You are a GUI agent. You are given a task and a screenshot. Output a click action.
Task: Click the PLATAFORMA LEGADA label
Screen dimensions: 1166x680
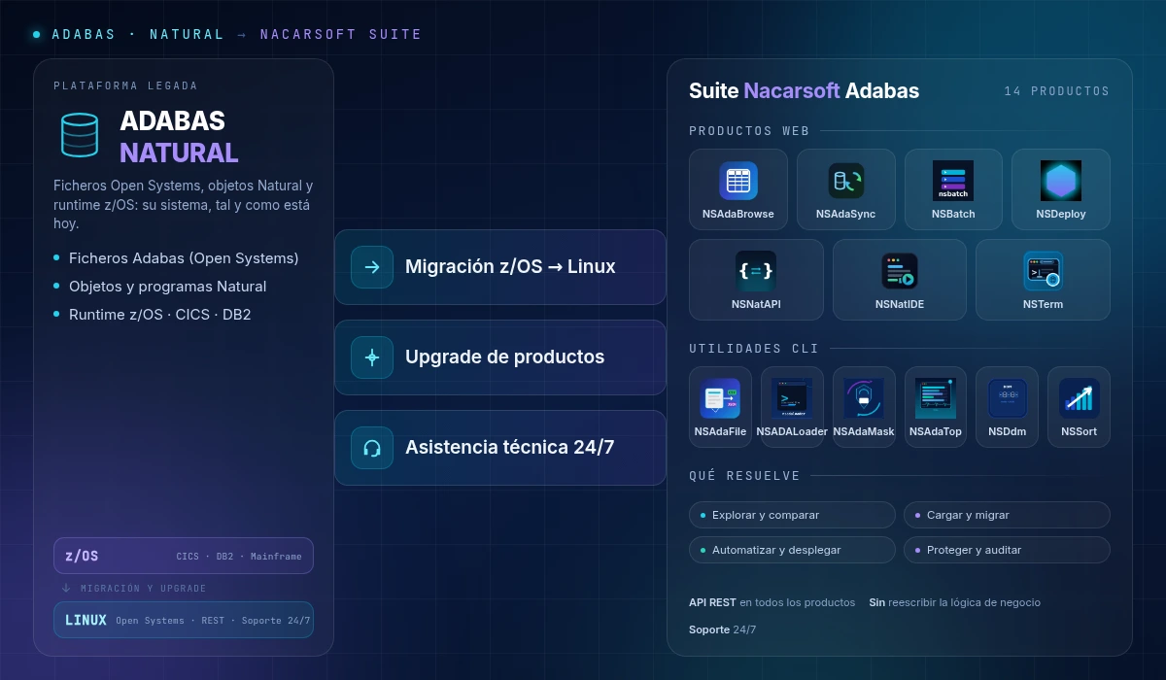click(125, 85)
